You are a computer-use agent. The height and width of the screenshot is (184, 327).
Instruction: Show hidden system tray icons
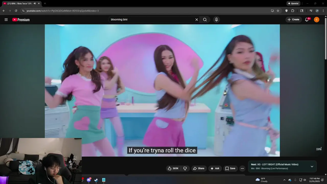(284, 180)
